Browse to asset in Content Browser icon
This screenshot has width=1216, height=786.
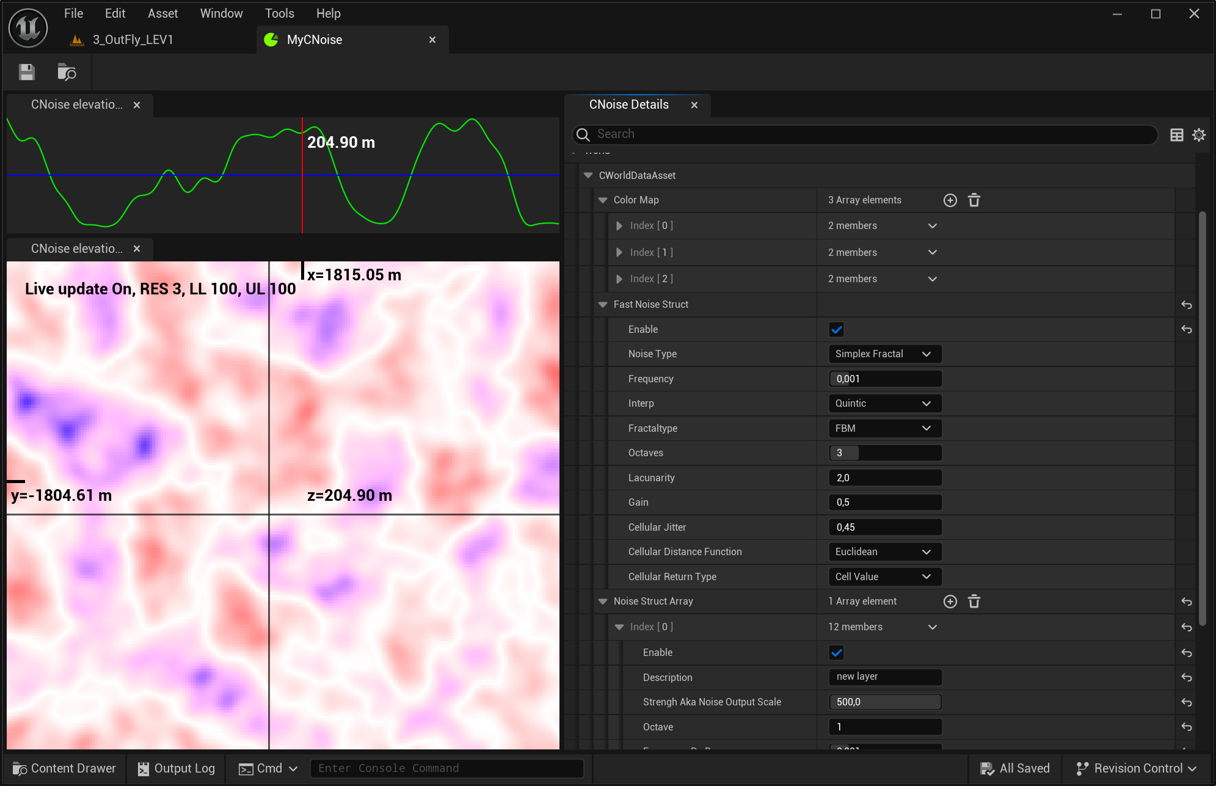(x=67, y=72)
